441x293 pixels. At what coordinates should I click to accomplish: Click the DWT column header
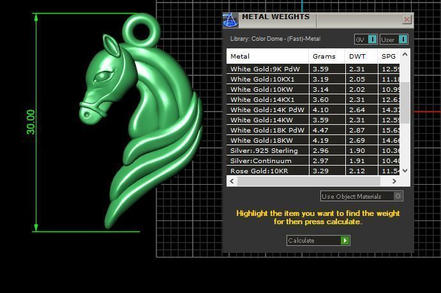click(x=361, y=57)
